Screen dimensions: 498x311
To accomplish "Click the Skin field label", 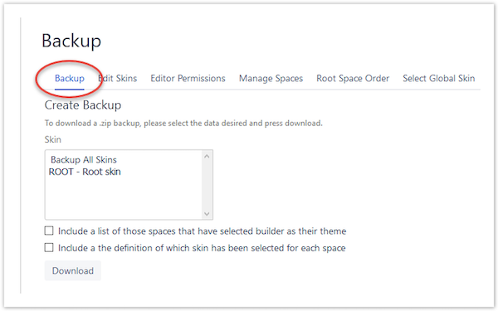I will tap(53, 139).
